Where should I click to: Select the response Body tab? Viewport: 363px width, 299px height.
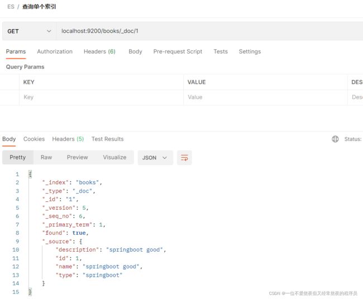pos(9,139)
